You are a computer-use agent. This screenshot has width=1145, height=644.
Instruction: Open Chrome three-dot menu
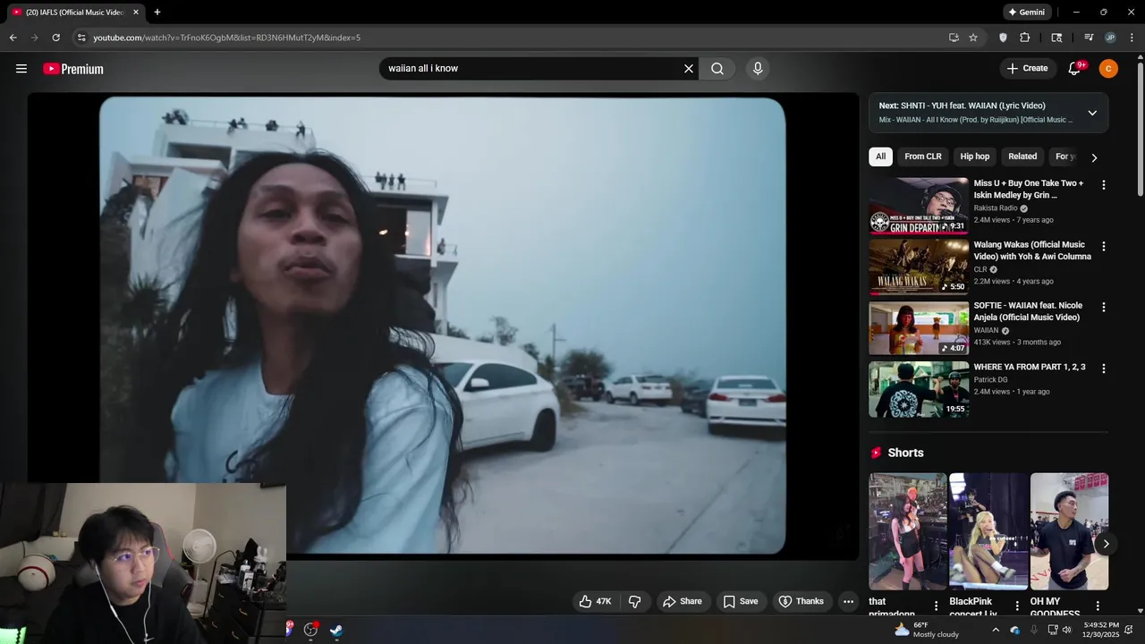(1132, 38)
